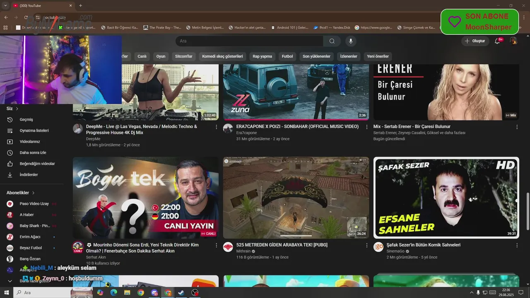Open Steam from the taskbar
Viewport: 530px width, 298px height.
pyautogui.click(x=181, y=293)
